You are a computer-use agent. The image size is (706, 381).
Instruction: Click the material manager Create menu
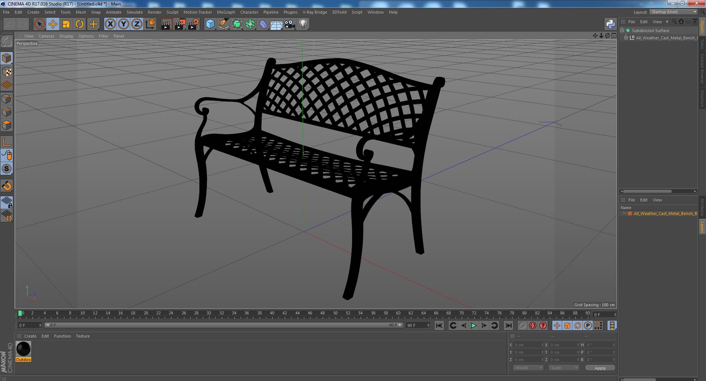[x=30, y=336]
